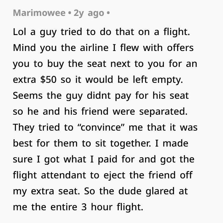223x223 pixels.
Task: Click the word 'glared' in the comment
Action: 160,191
